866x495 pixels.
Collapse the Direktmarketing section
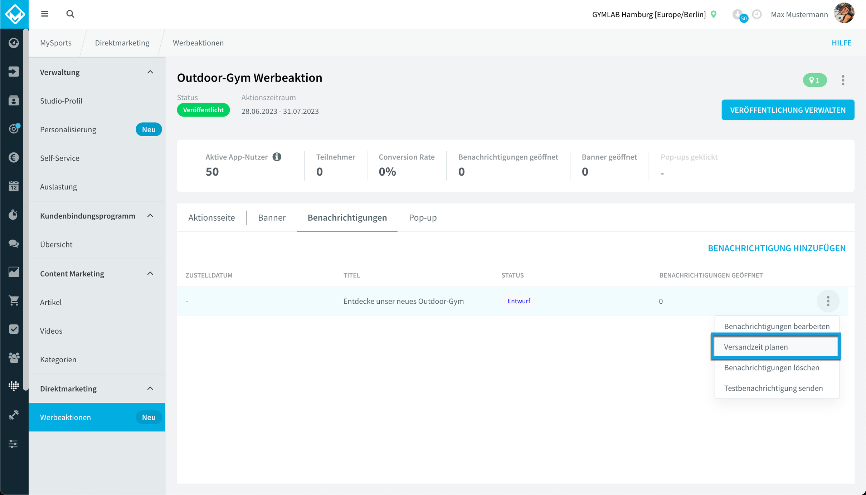point(150,388)
